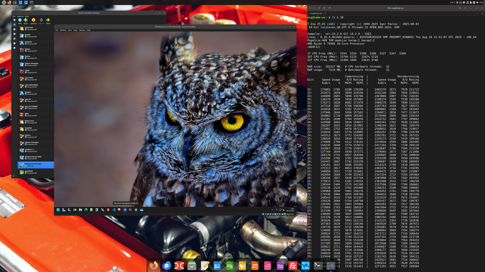The height and width of the screenshot is (272, 485).
Task: Open VM Settings via the orange gear icon
Action: [x=33, y=21]
